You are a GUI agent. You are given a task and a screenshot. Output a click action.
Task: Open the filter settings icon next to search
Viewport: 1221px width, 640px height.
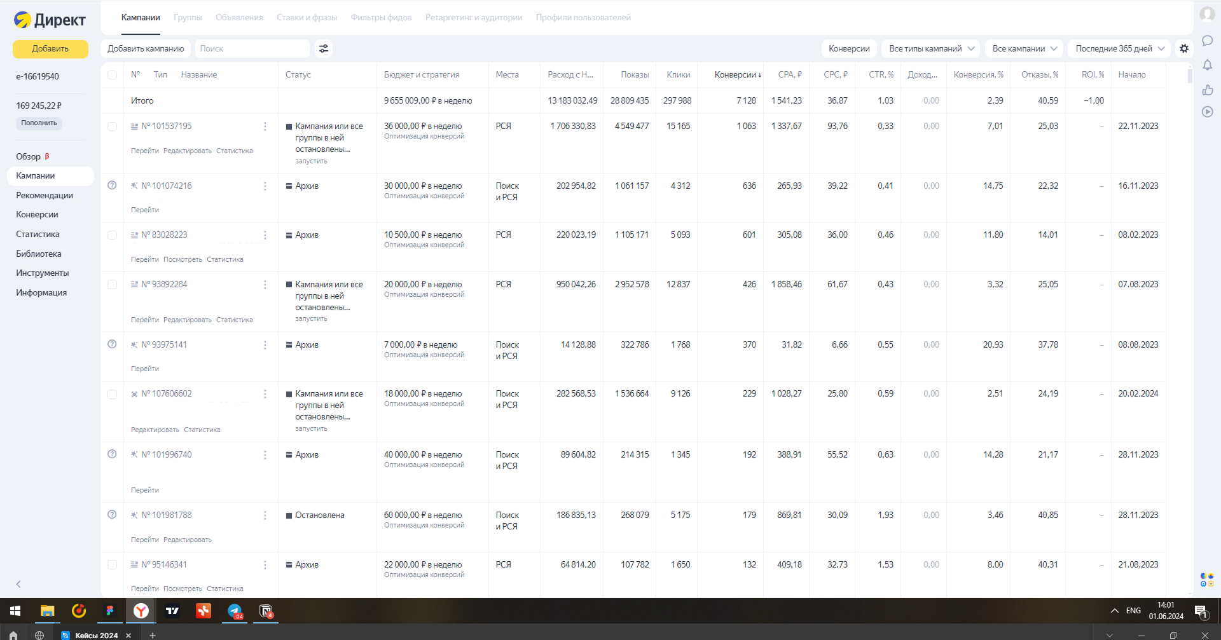point(324,48)
